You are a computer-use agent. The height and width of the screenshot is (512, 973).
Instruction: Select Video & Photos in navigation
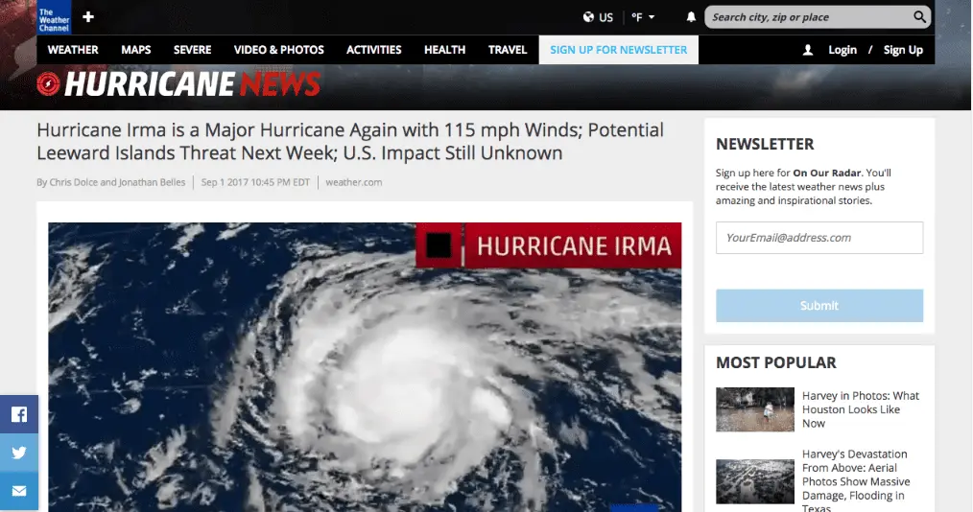pos(278,50)
